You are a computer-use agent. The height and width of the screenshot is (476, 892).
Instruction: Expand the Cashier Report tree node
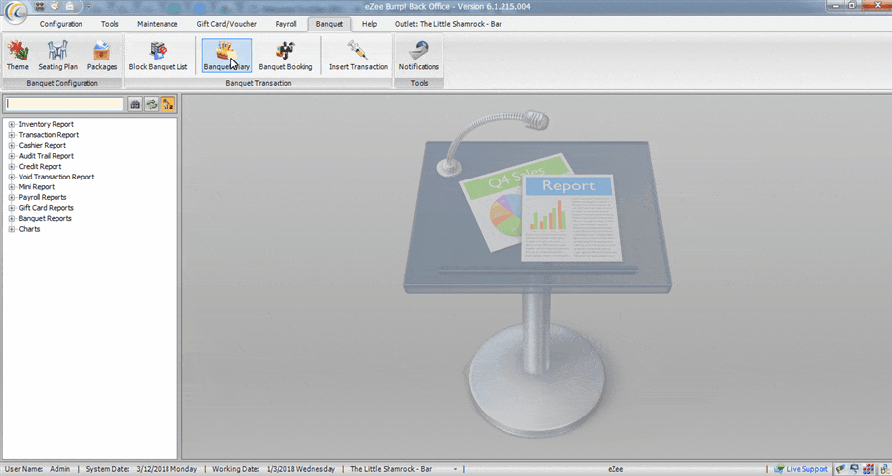[x=11, y=145]
